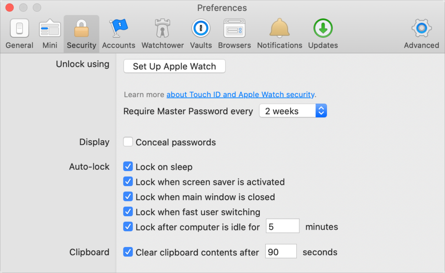Open the Updates preferences pane
This screenshot has height=273, width=445.
coord(323,34)
